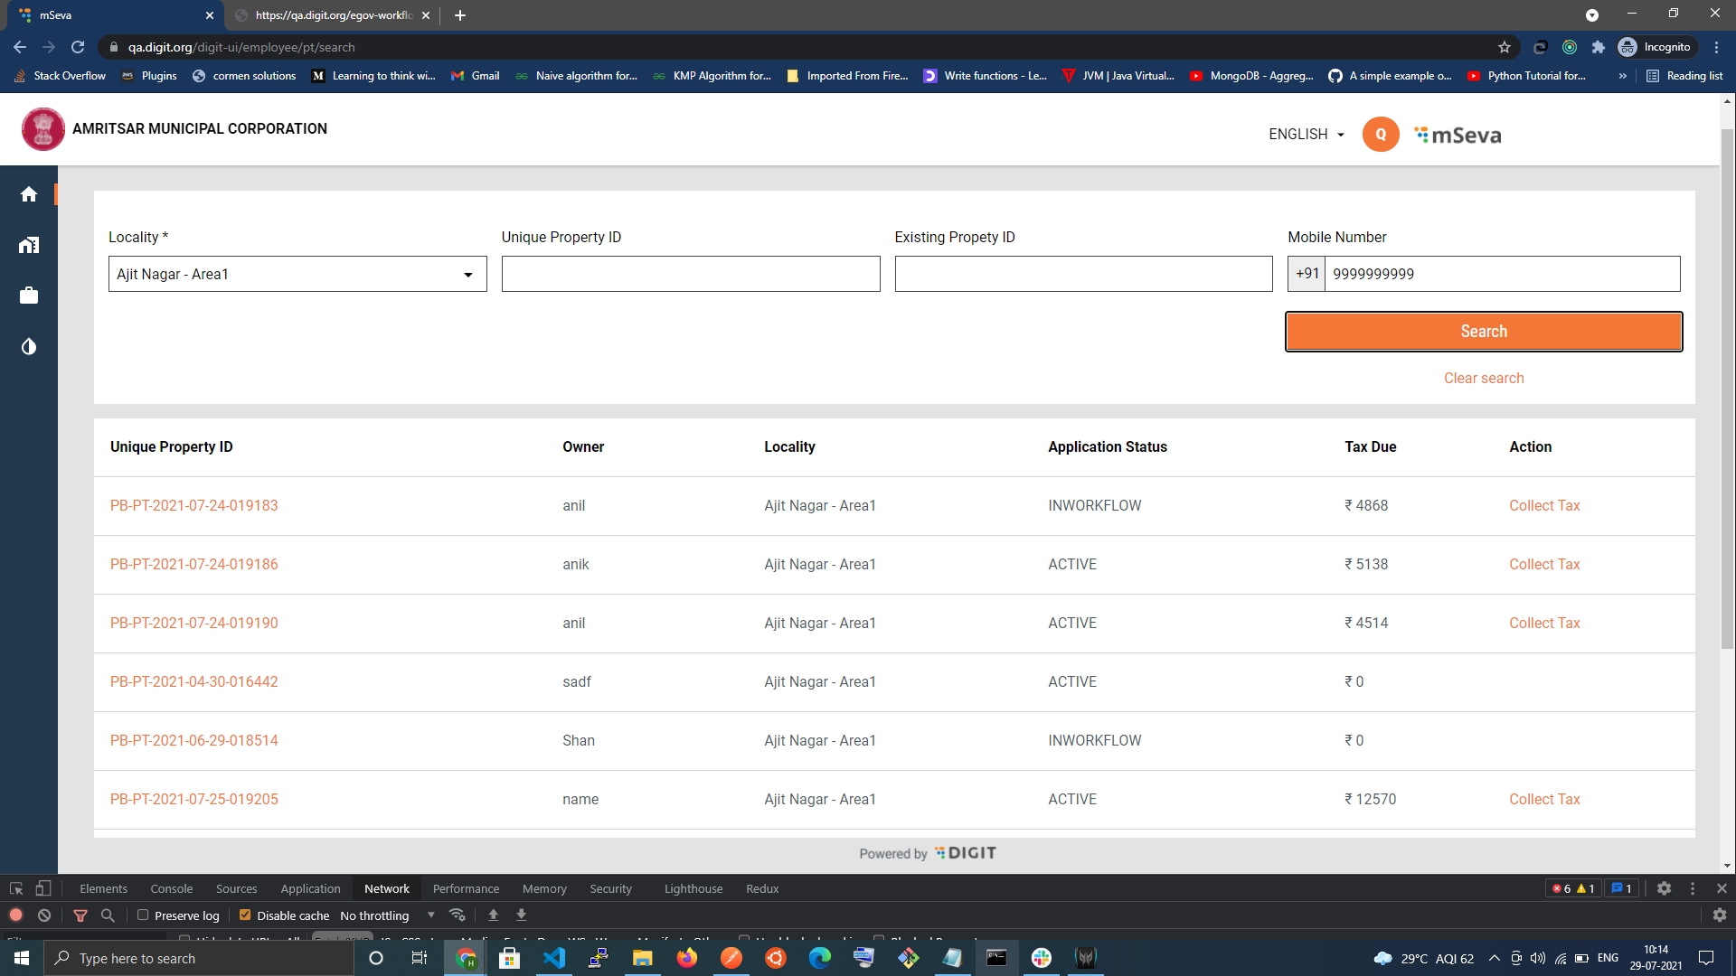Clear the network log in DevTools
Viewport: 1736px width, 976px height.
tap(44, 915)
